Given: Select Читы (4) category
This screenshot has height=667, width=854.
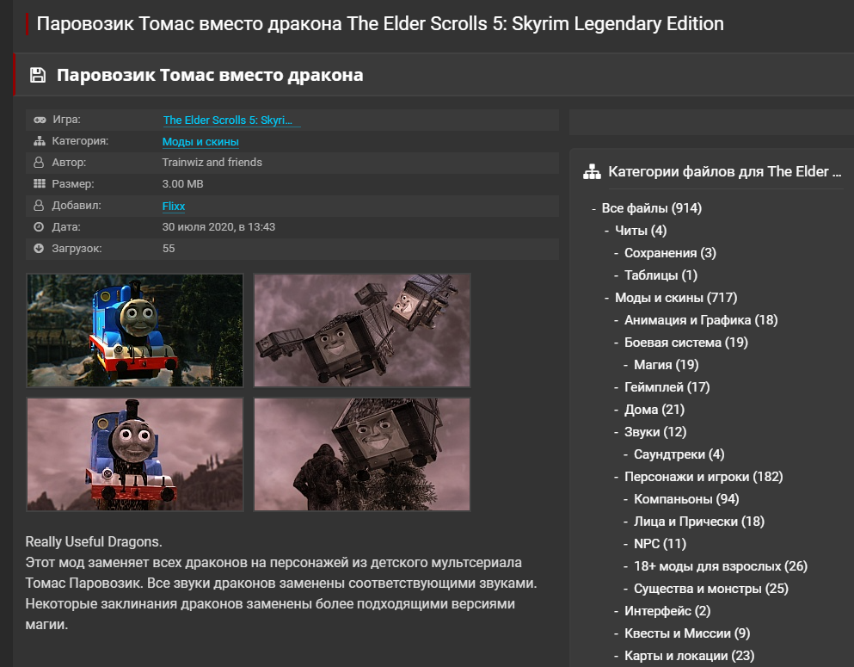Looking at the screenshot, I should (641, 231).
